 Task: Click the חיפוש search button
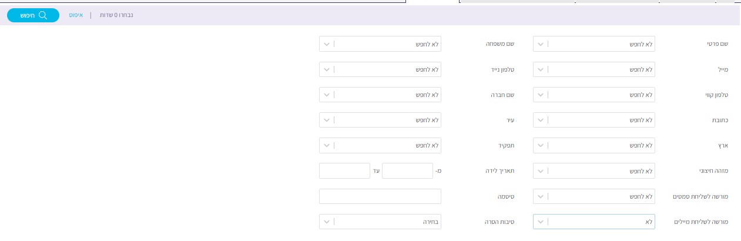point(33,16)
